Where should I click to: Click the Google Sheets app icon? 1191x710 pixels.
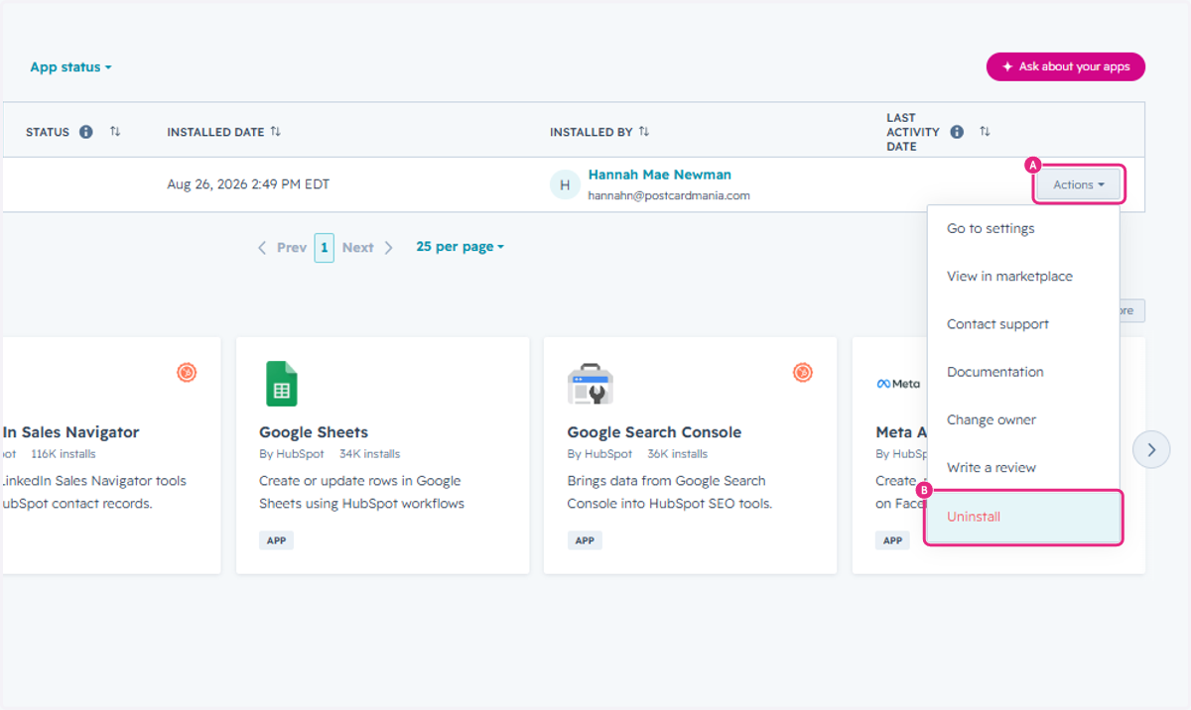[x=281, y=384]
